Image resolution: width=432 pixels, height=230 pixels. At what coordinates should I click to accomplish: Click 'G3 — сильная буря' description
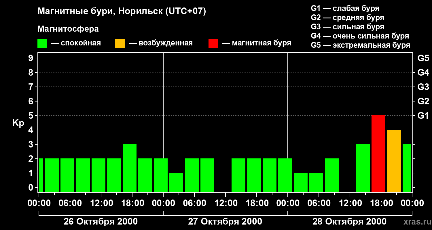(347, 27)
